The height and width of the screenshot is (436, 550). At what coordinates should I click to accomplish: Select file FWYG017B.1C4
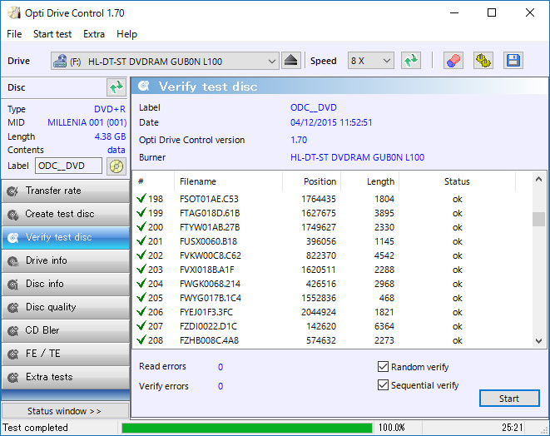tap(211, 298)
